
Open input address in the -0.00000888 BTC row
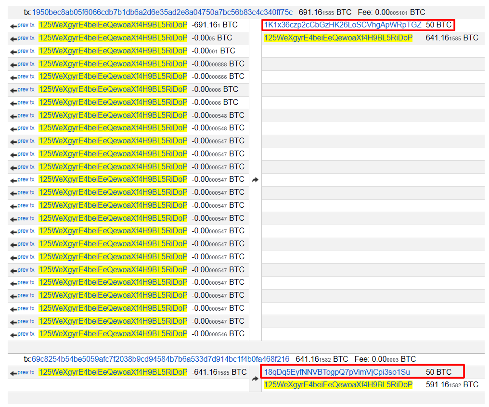(x=113, y=64)
